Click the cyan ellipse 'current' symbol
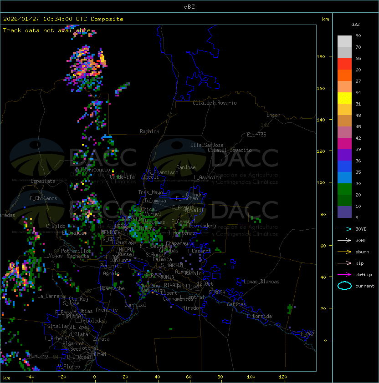Image resolution: width=379 pixels, height=383 pixels. click(344, 286)
